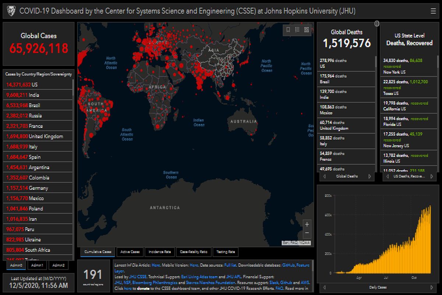
Task: Open the Stavros Niarchos Foundation link
Action: 210,282
